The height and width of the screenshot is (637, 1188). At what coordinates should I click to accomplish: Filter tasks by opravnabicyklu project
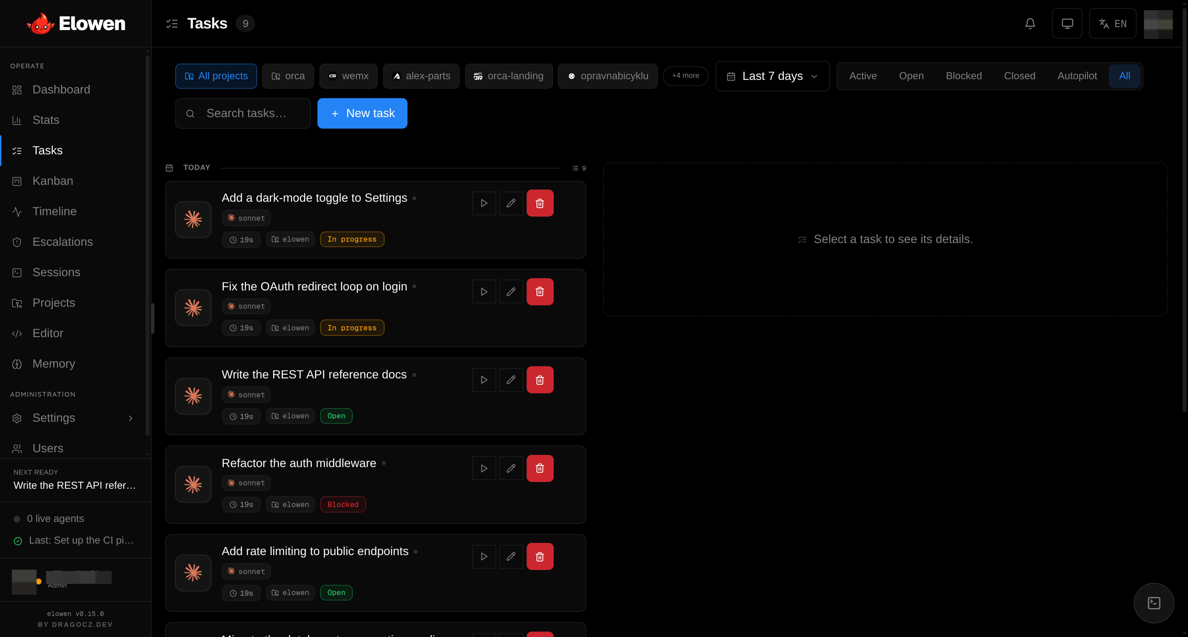click(x=608, y=76)
